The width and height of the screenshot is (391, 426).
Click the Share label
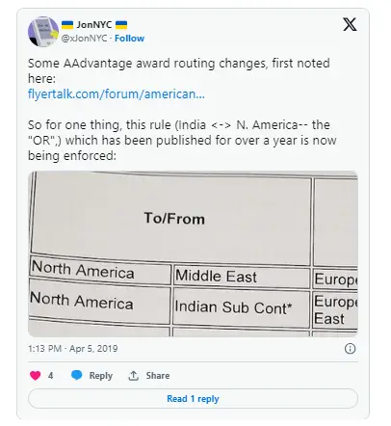pos(158,375)
